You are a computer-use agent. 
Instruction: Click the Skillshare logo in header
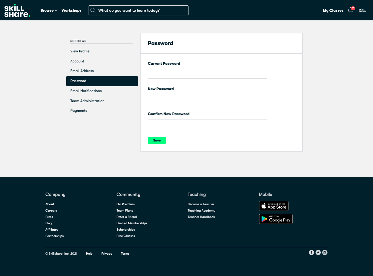[17, 11]
